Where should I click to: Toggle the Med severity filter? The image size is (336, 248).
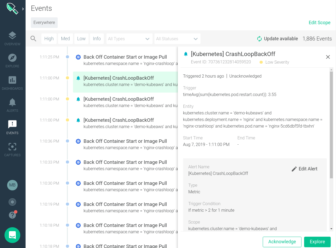(x=65, y=38)
